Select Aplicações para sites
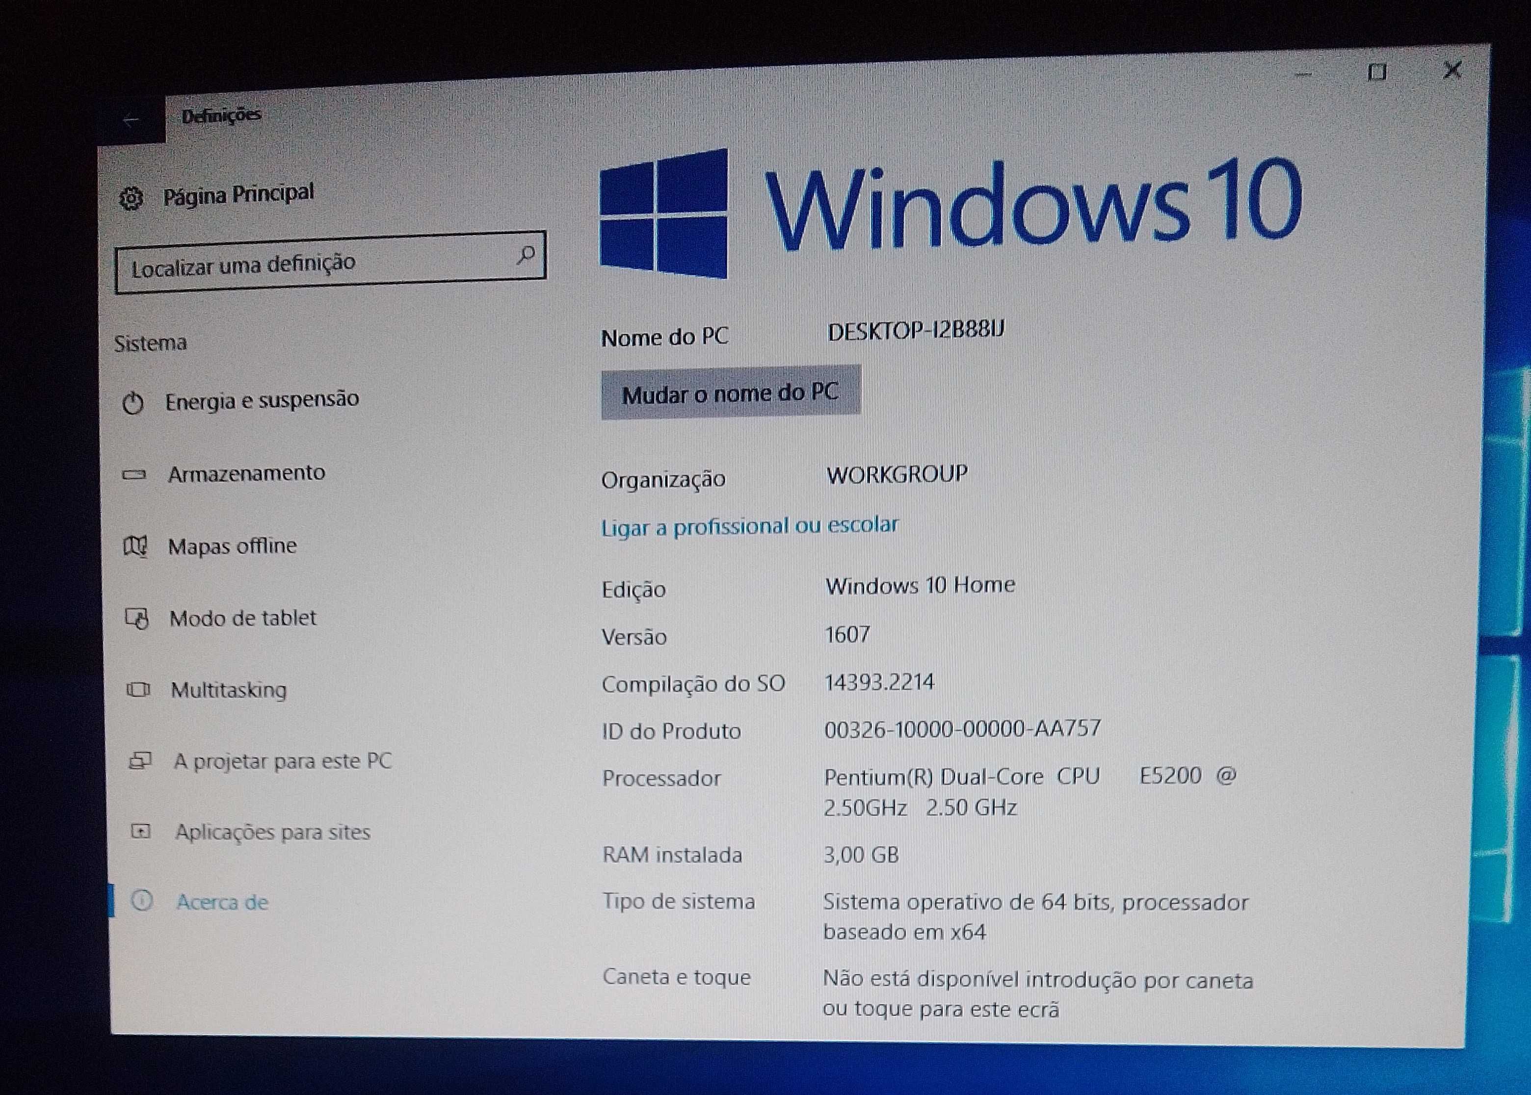 [x=272, y=832]
